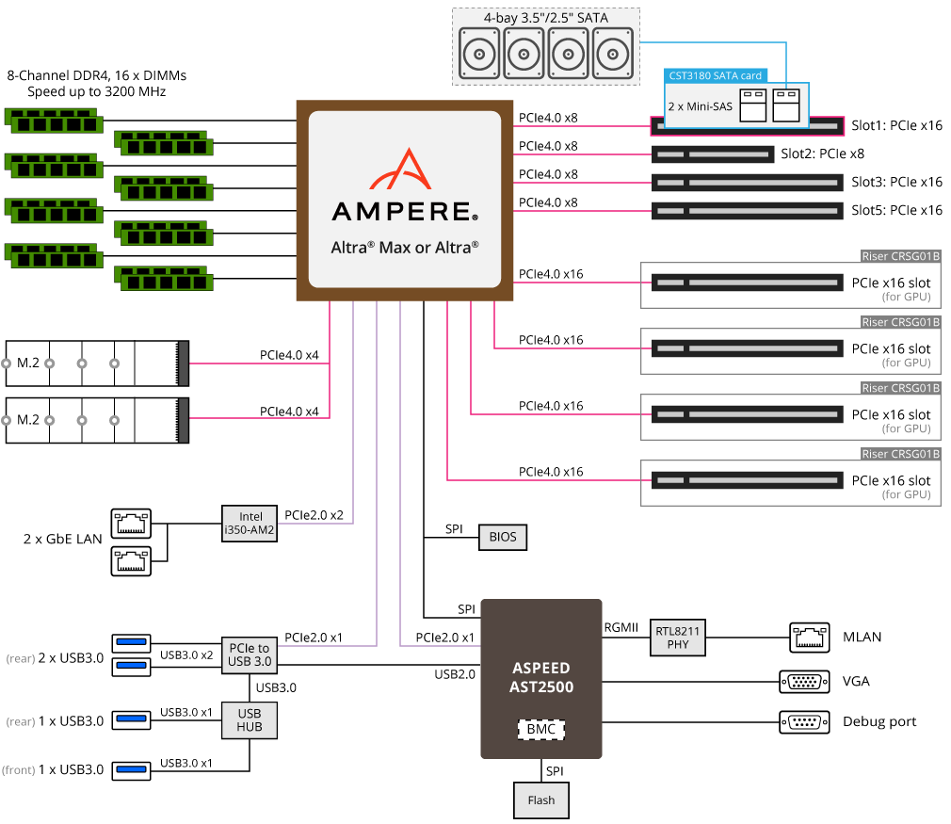Select the fourth SATA drive bay icon
951x824 pixels.
coord(613,54)
